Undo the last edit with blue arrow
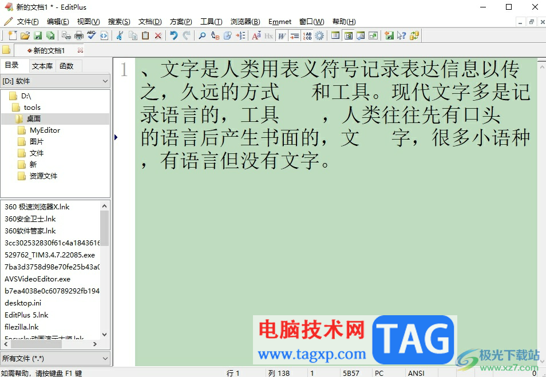 [x=174, y=35]
